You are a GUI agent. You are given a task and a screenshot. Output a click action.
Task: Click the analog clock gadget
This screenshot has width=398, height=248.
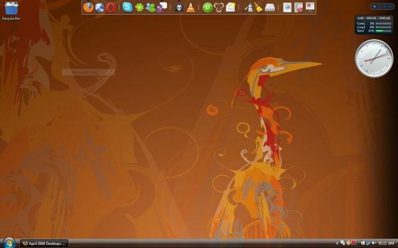(x=374, y=58)
